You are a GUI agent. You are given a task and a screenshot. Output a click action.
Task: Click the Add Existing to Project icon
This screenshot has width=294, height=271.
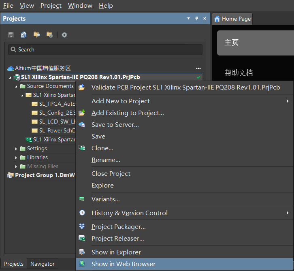82,113
